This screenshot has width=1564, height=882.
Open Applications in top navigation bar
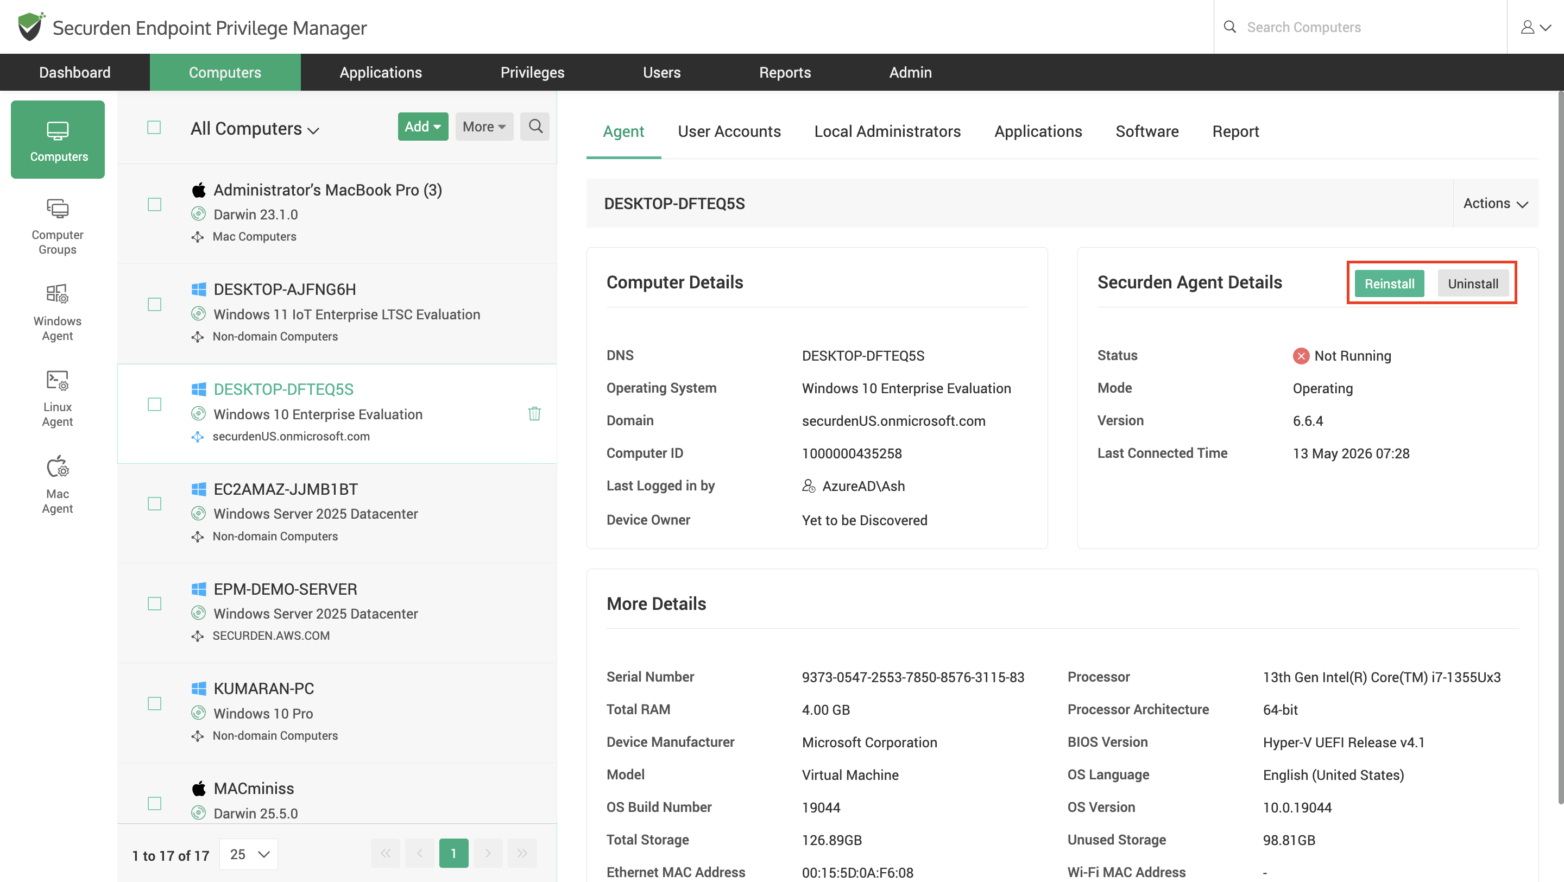click(381, 72)
